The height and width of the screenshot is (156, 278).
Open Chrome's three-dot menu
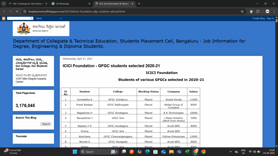(273, 11)
